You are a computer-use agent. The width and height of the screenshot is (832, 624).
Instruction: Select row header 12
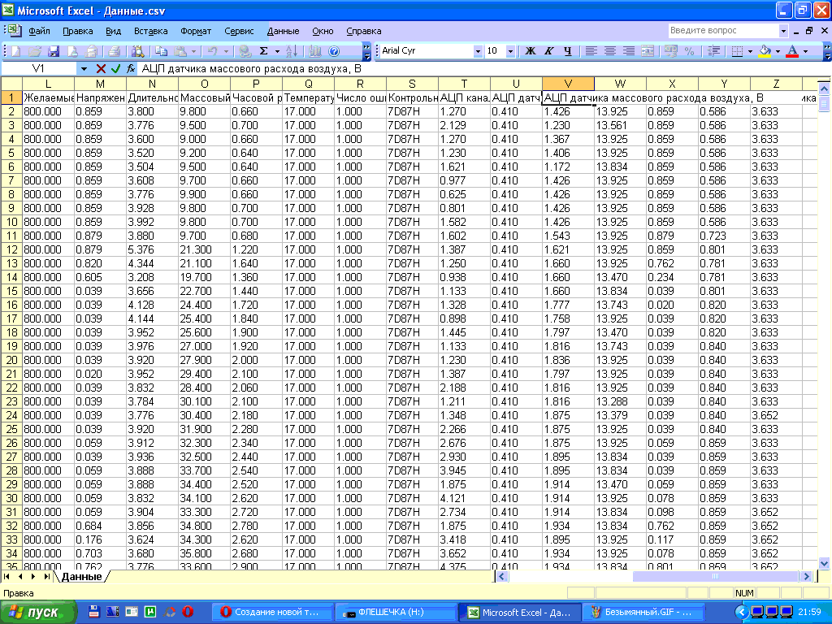coord(11,249)
